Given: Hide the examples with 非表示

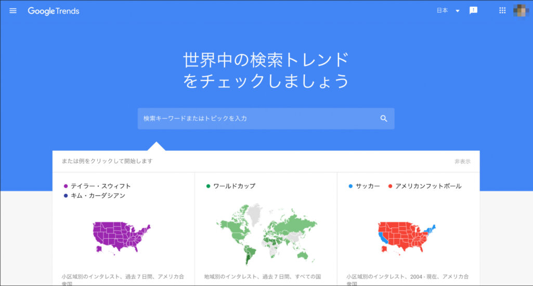Looking at the screenshot, I should [462, 162].
